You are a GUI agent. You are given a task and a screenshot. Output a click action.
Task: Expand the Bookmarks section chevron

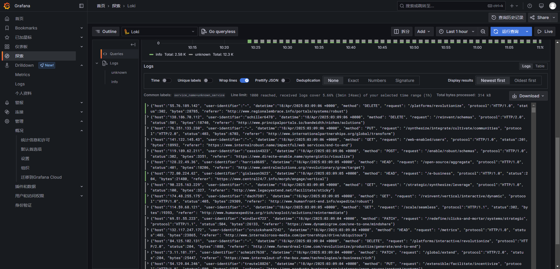pyautogui.click(x=82, y=28)
